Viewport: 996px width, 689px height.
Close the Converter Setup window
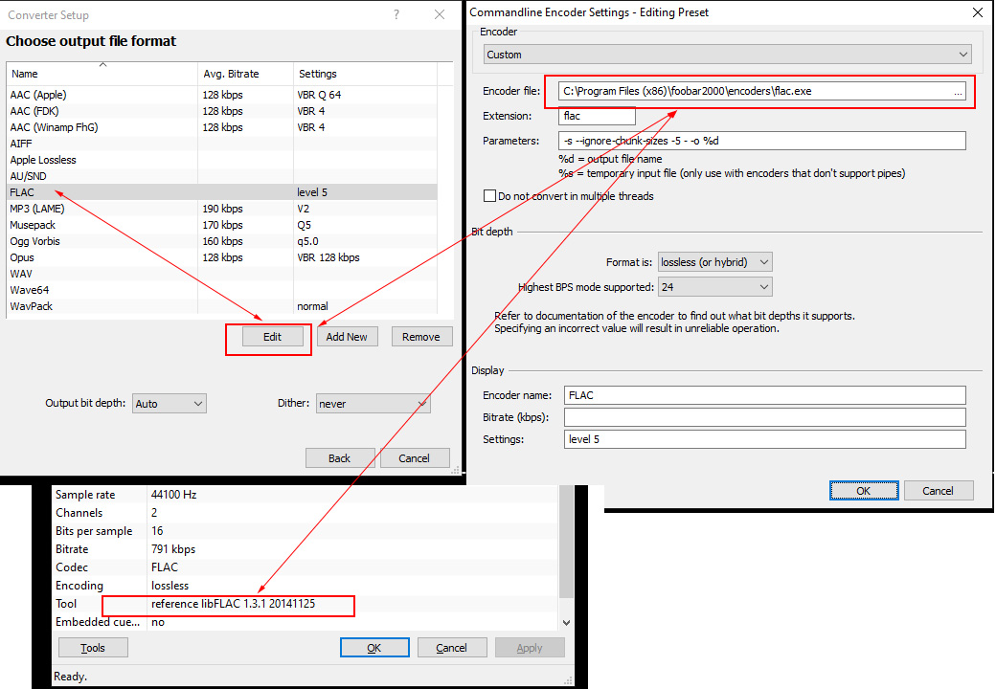coord(440,14)
